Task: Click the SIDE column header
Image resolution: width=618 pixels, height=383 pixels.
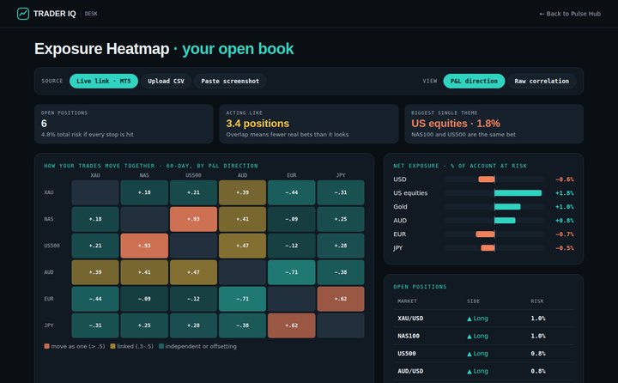Action: (x=473, y=301)
